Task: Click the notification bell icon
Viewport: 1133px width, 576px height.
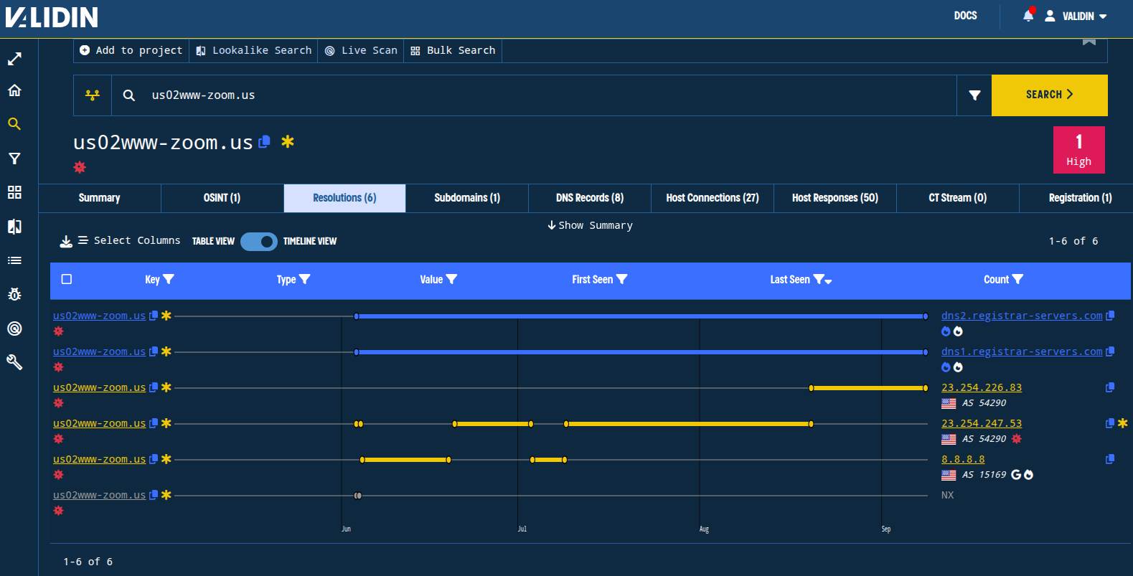Action: 1028,16
